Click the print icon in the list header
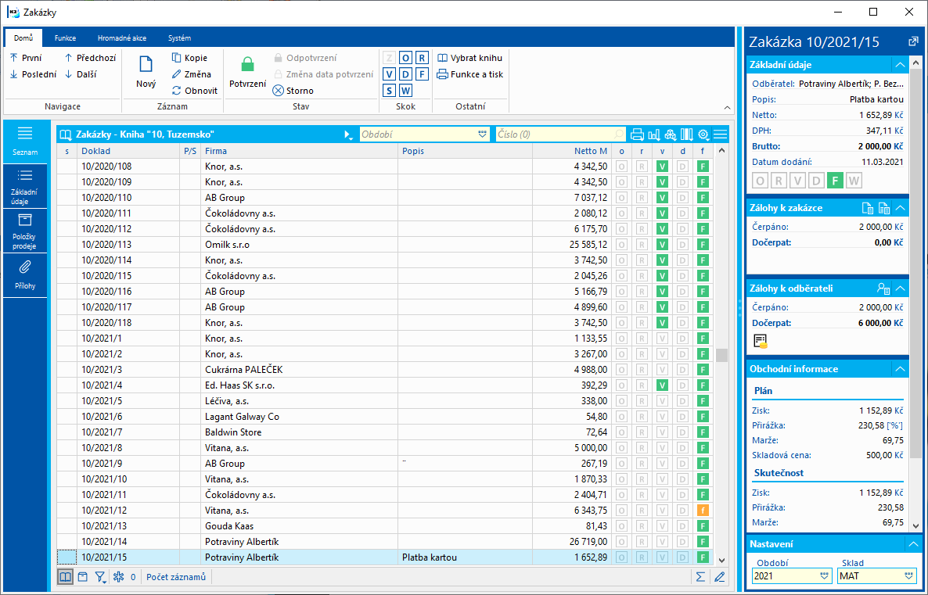The image size is (928, 595). 638,134
